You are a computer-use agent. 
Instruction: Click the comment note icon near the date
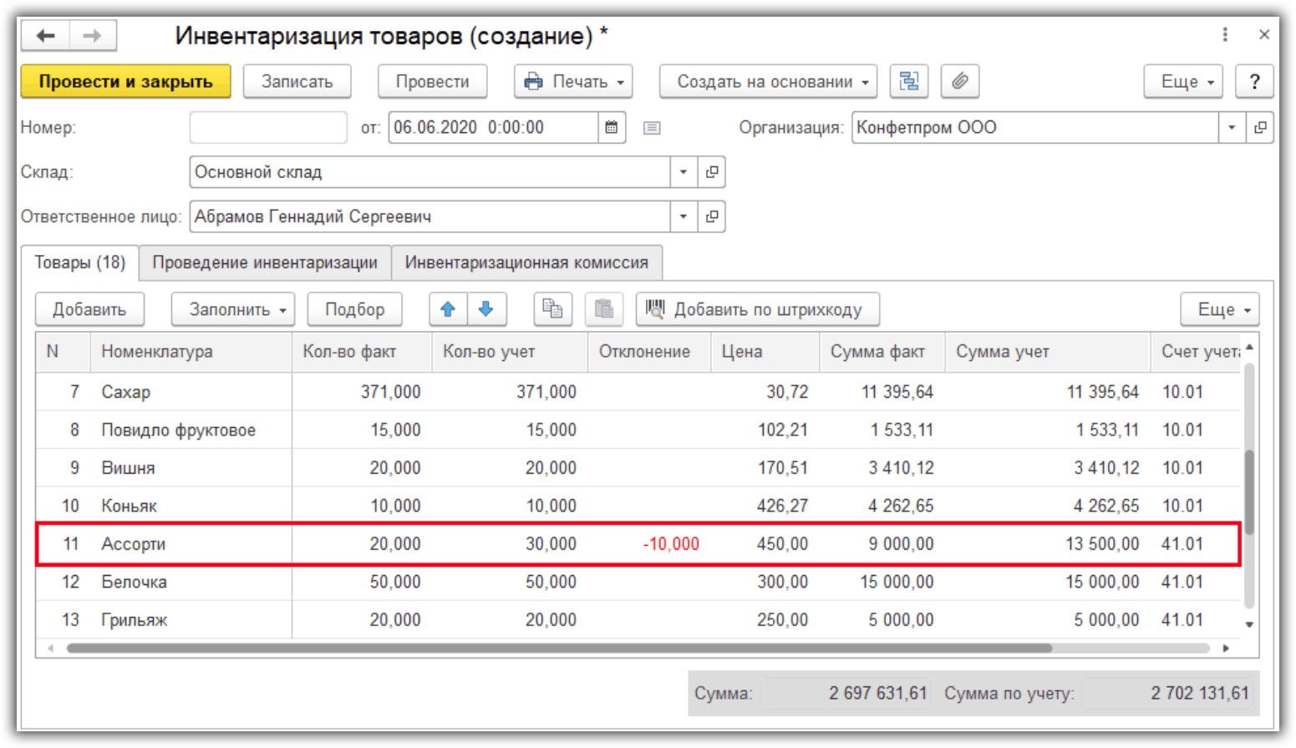tap(652, 128)
